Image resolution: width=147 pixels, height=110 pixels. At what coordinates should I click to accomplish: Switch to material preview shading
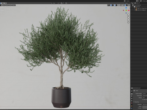pyautogui.click(x=124, y=5)
